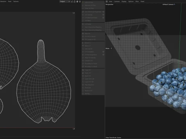This screenshot has width=186, height=139.
Task: Click the Store UV command
Action: tap(93, 88)
